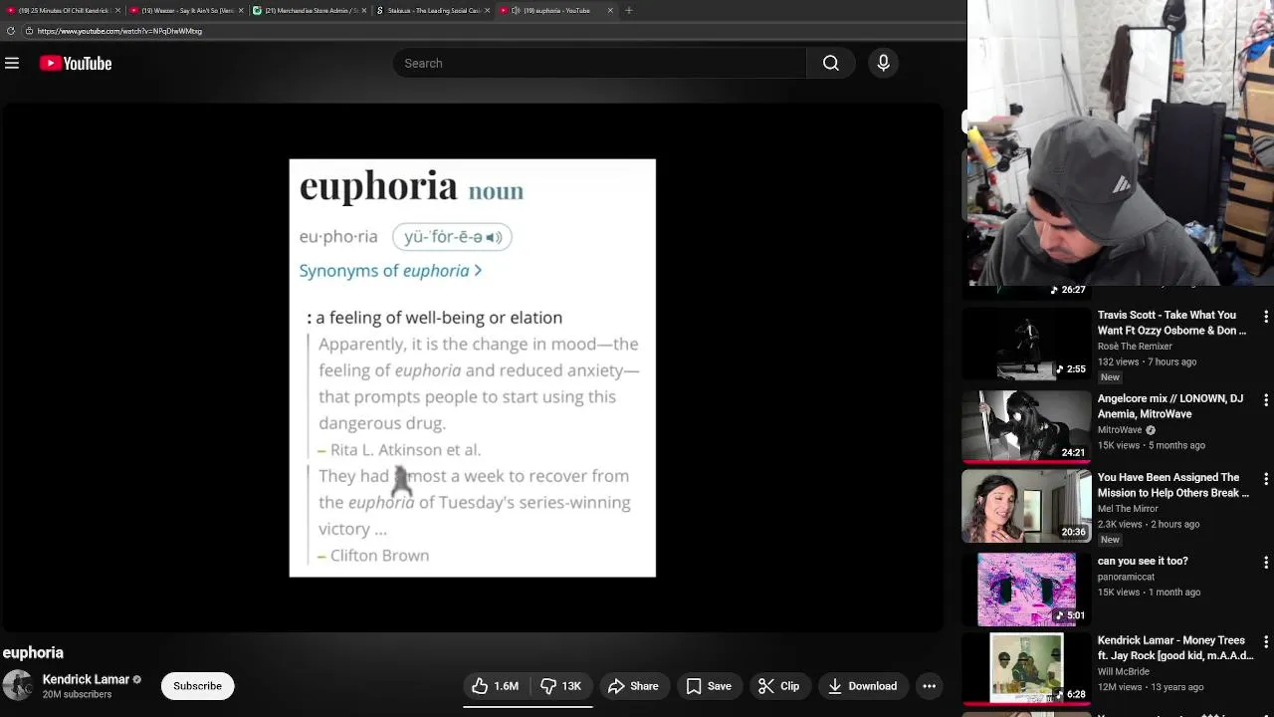Close the Merchandise Store Admin tab
This screenshot has height=717, width=1274.
coord(364,10)
